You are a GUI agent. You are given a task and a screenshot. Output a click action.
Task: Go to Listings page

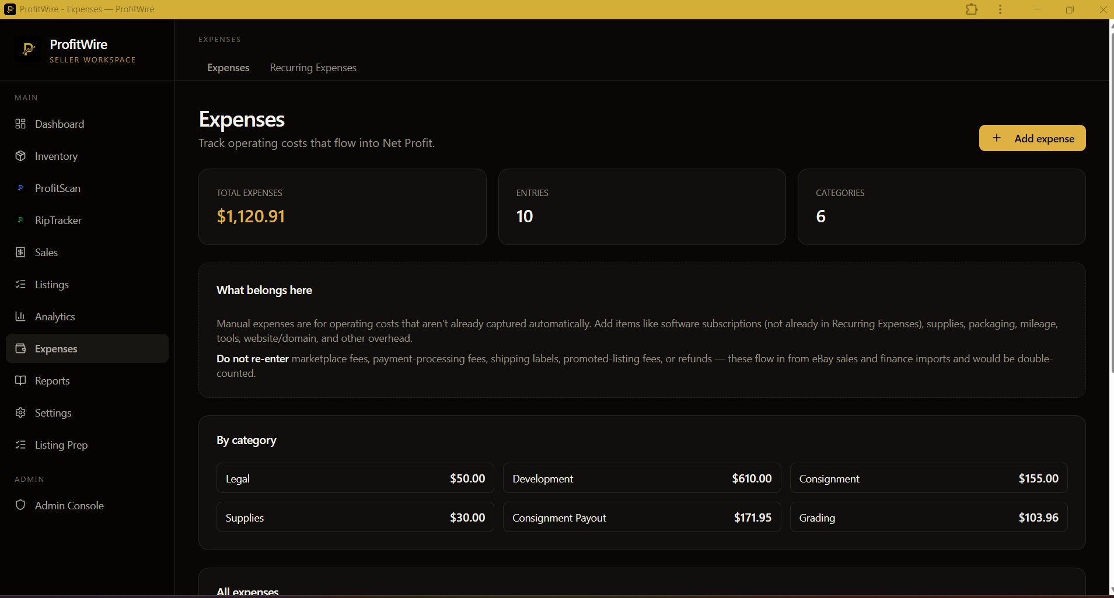coord(87,284)
